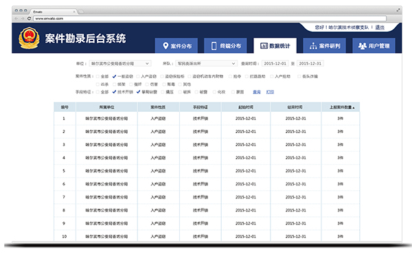
Task: Click the 案件性质 table column header
Action: click(158, 107)
